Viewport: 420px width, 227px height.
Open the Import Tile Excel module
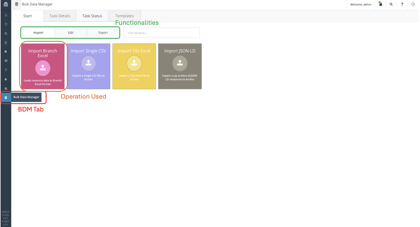pos(134,66)
